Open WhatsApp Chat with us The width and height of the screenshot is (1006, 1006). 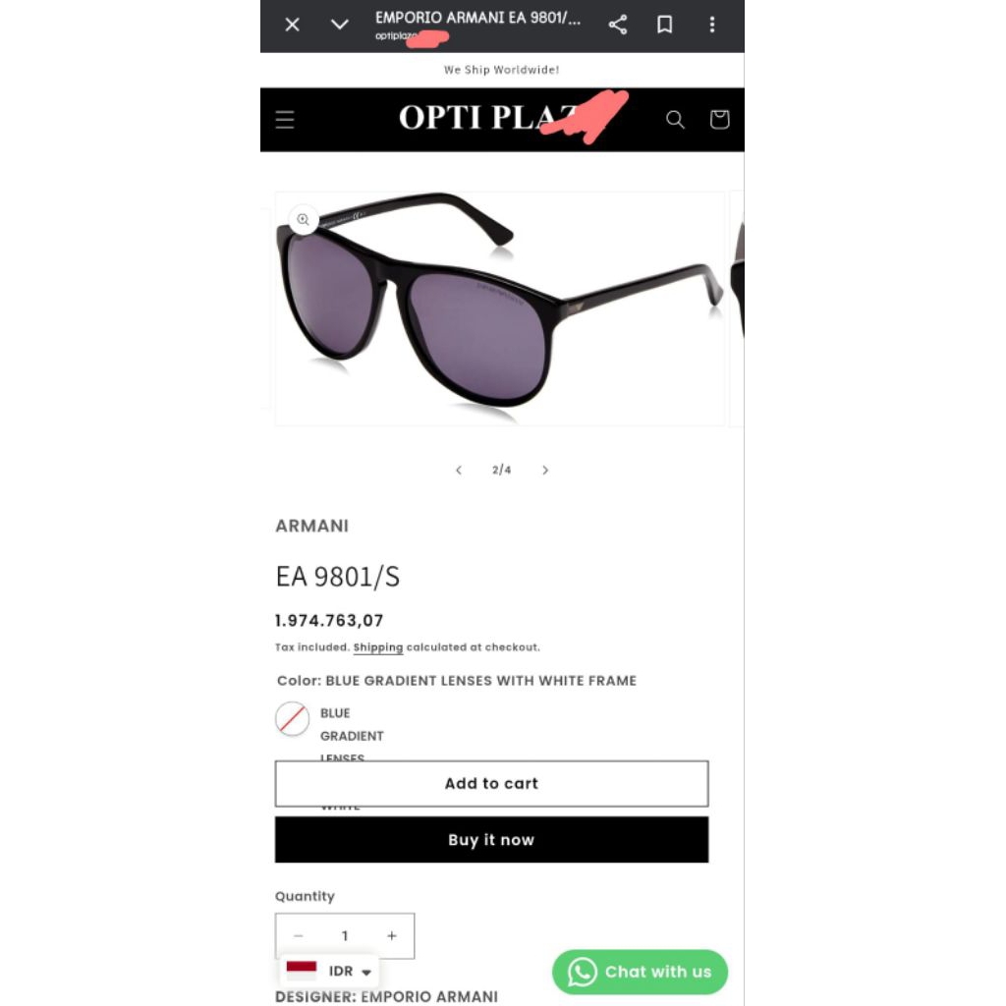tap(641, 973)
